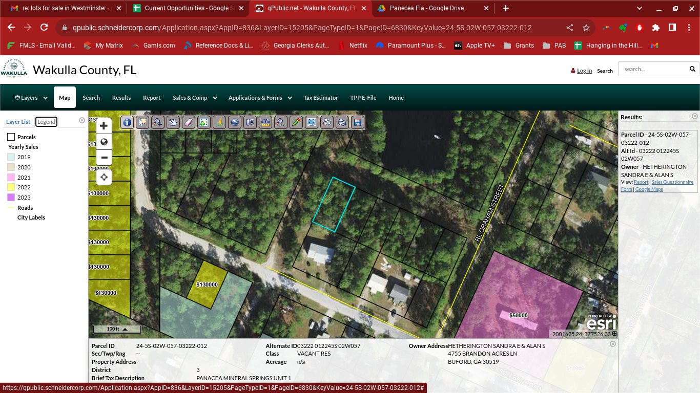Click the full extent screen tool
The width and height of the screenshot is (700, 393).
point(312,122)
